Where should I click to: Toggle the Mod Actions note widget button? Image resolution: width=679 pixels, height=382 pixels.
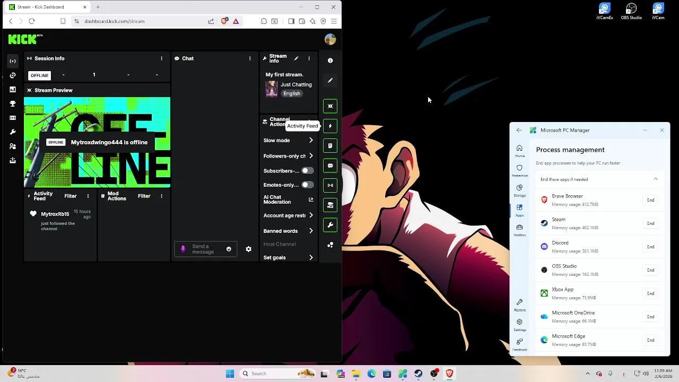(330, 146)
